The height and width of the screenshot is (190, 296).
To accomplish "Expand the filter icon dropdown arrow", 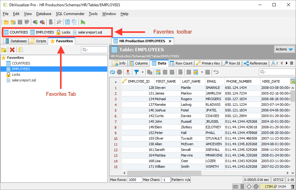I will click(143, 72).
